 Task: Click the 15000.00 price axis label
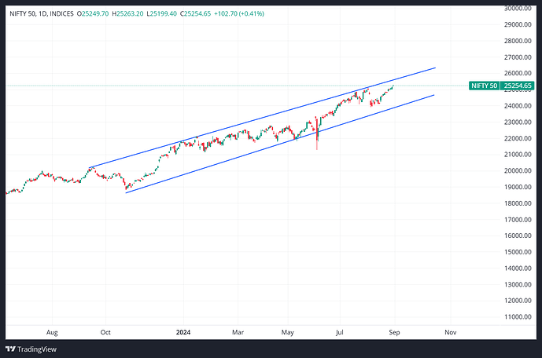[518, 252]
